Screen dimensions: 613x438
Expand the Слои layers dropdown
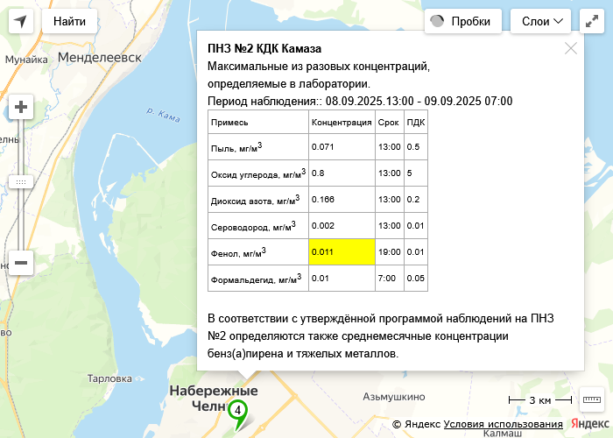(x=540, y=22)
